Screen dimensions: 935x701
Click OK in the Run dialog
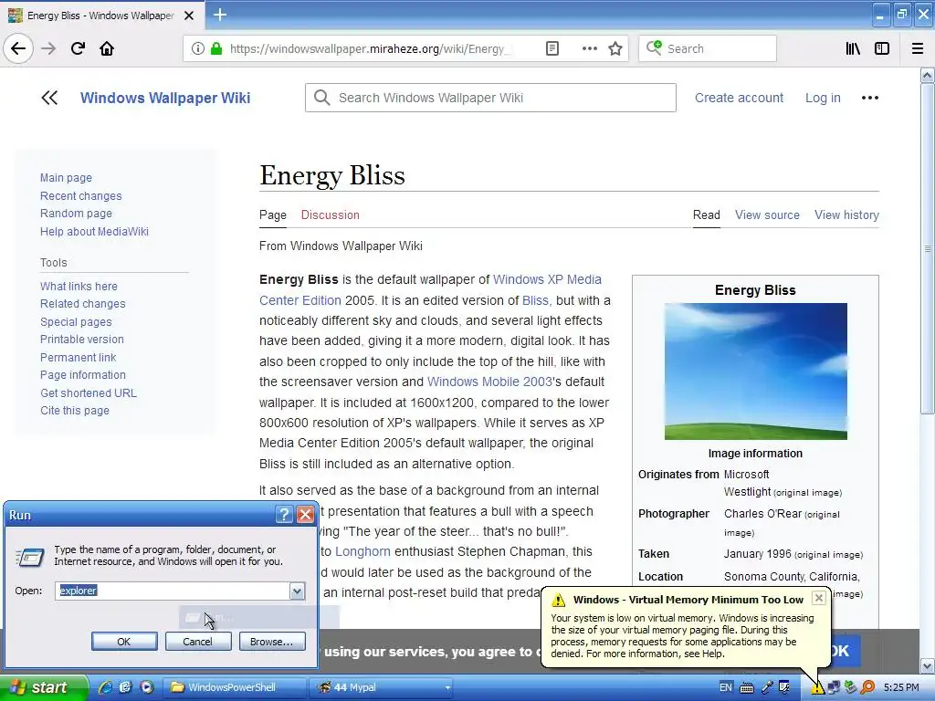click(x=124, y=642)
